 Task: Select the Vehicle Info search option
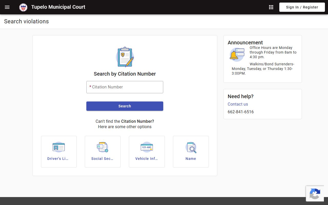[147, 152]
